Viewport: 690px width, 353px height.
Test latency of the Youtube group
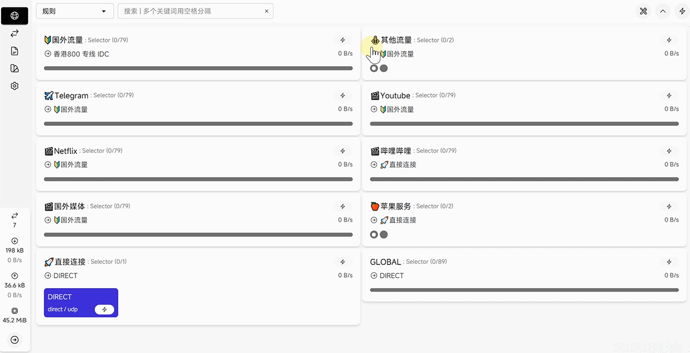(x=669, y=95)
